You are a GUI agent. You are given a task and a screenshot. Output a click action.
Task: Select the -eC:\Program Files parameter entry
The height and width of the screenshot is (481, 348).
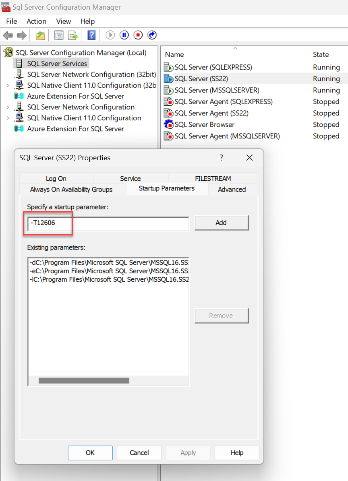point(109,271)
